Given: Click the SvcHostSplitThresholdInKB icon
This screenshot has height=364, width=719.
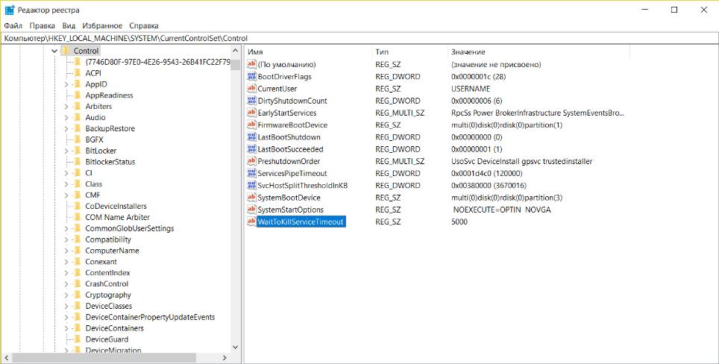Looking at the screenshot, I should (x=251, y=185).
